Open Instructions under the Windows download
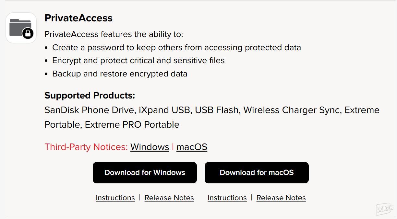 tap(115, 198)
